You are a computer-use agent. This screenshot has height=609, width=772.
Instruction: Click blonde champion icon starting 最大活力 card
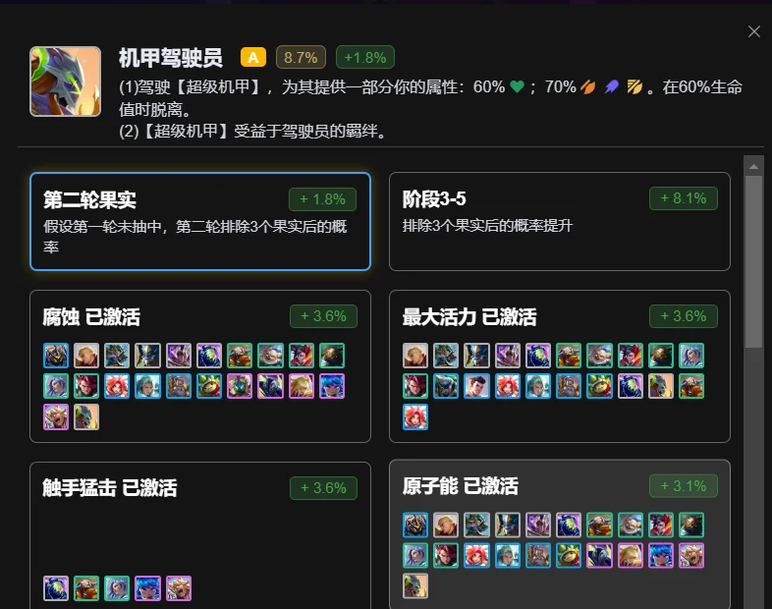pos(415,356)
